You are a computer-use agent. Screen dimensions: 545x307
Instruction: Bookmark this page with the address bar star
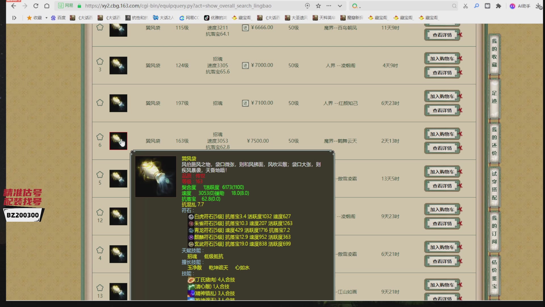[318, 6]
